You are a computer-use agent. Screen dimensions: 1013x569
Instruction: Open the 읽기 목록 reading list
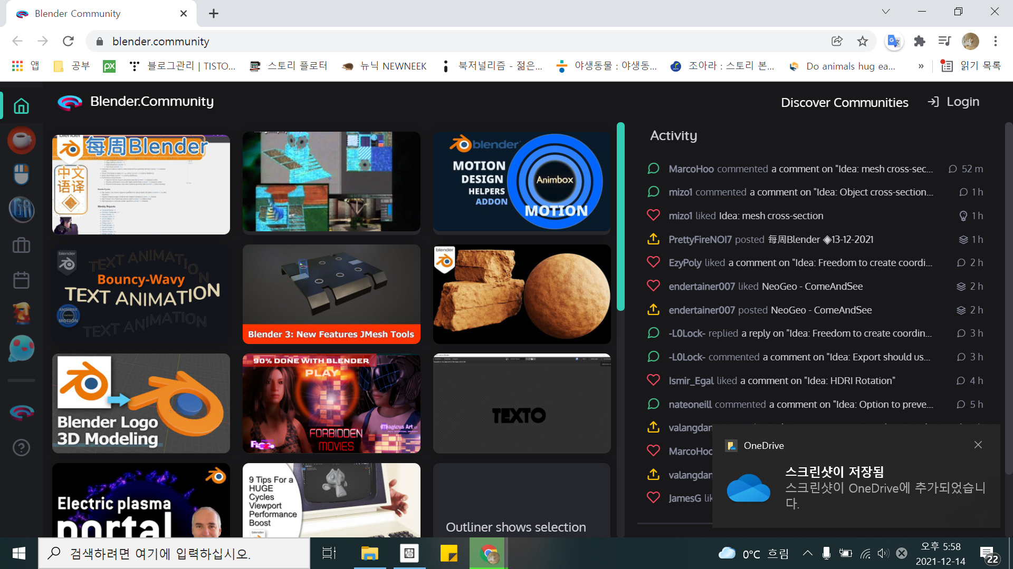point(971,66)
